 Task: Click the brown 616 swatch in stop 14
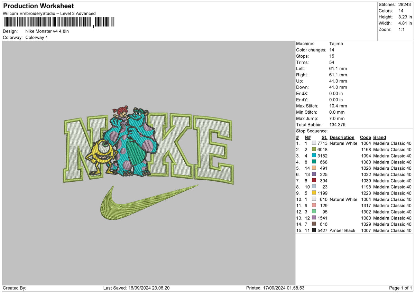314,224
